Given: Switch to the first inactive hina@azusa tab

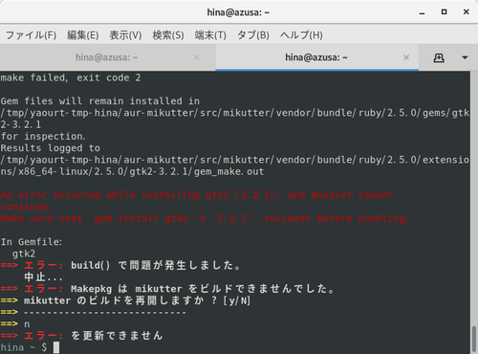Looking at the screenshot, I should (x=107, y=57).
